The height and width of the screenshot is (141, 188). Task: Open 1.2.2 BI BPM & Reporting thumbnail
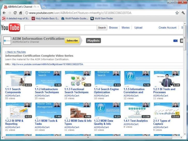tap(19, 110)
